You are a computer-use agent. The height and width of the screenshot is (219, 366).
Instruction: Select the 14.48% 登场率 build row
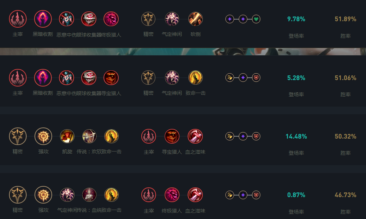coord(183,140)
